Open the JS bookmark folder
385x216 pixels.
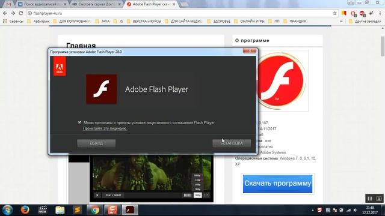click(119, 22)
